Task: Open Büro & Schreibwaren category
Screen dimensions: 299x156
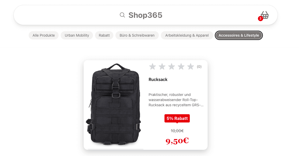Action: 137,35
